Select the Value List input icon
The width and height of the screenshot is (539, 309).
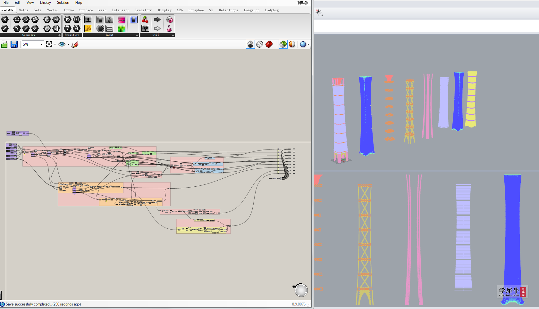tap(109, 28)
